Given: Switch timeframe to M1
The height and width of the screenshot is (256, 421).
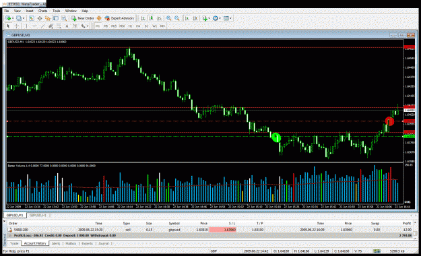Looking at the screenshot, I should 98,26.
